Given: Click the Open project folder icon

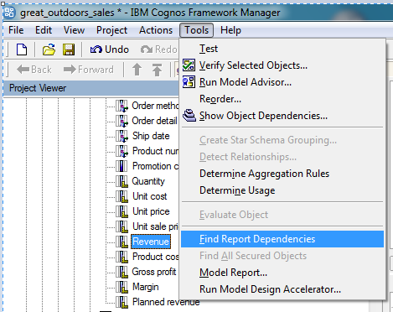Looking at the screenshot, I should point(49,49).
